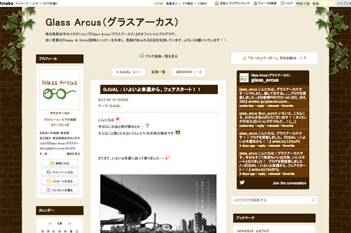The height and width of the screenshot is (233, 351).
Task: Retweet the tweet from 3 days ago
Action: click(x=274, y=174)
